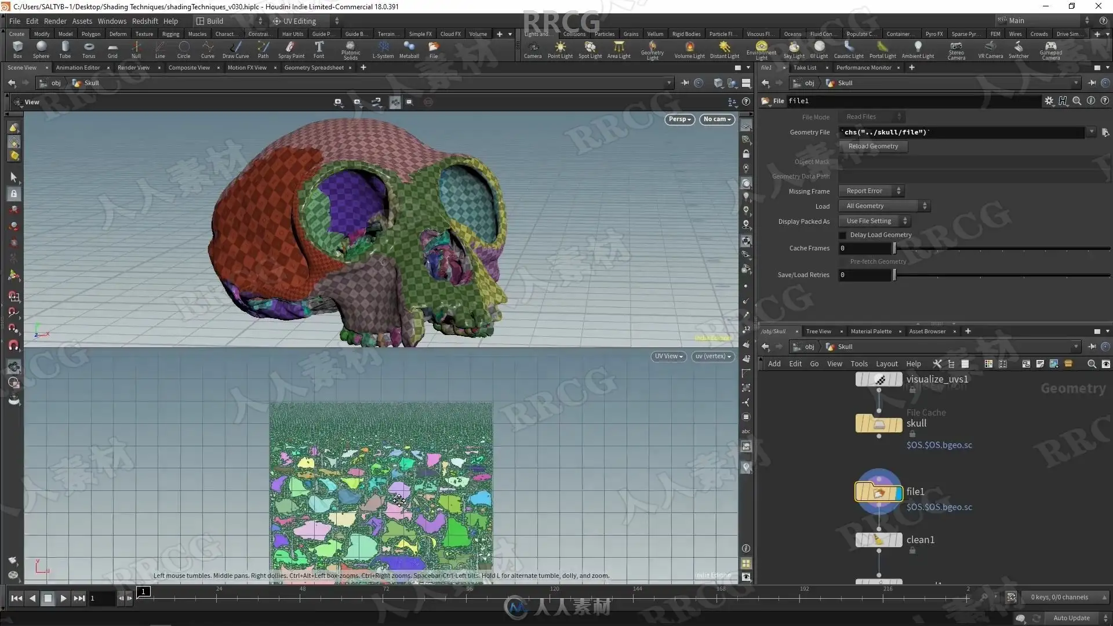1113x626 pixels.
Task: Click the Cache Frames slider handle
Action: 894,249
